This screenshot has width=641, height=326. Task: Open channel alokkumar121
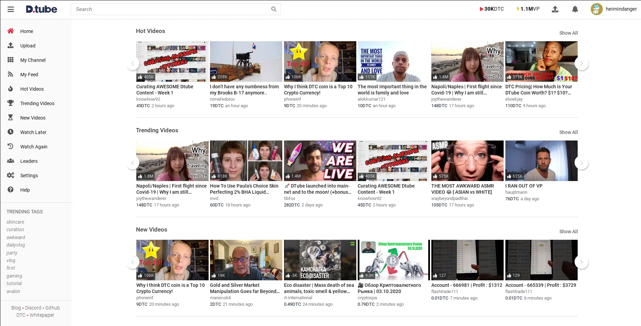(371, 99)
